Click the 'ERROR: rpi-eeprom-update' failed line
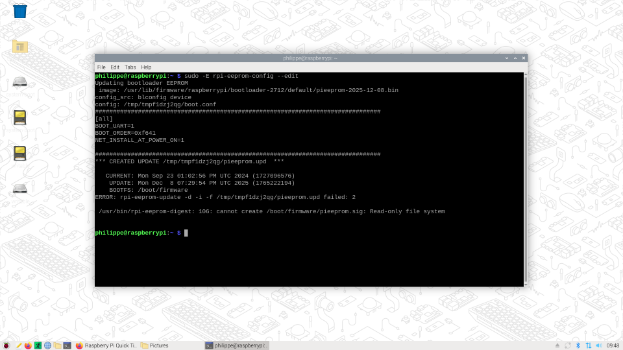Viewport: 623px width, 350px height. pos(225,197)
